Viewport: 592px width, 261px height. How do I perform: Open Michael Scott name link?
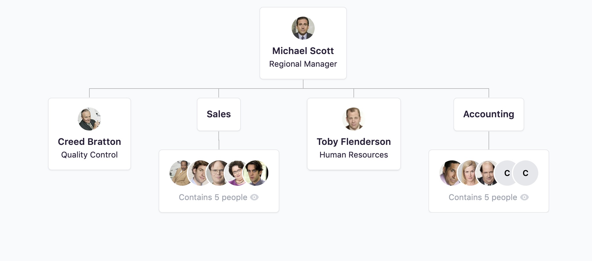(303, 51)
